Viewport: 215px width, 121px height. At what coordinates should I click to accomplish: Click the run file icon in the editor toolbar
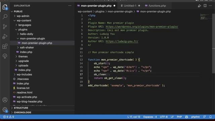tap(199, 6)
